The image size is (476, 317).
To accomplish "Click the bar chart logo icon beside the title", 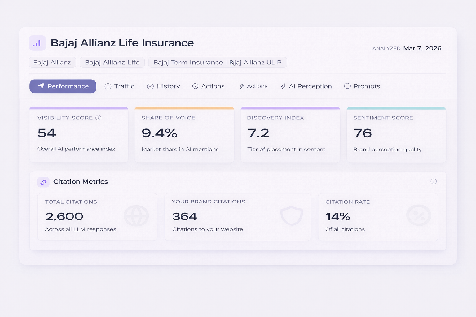I will (37, 43).
